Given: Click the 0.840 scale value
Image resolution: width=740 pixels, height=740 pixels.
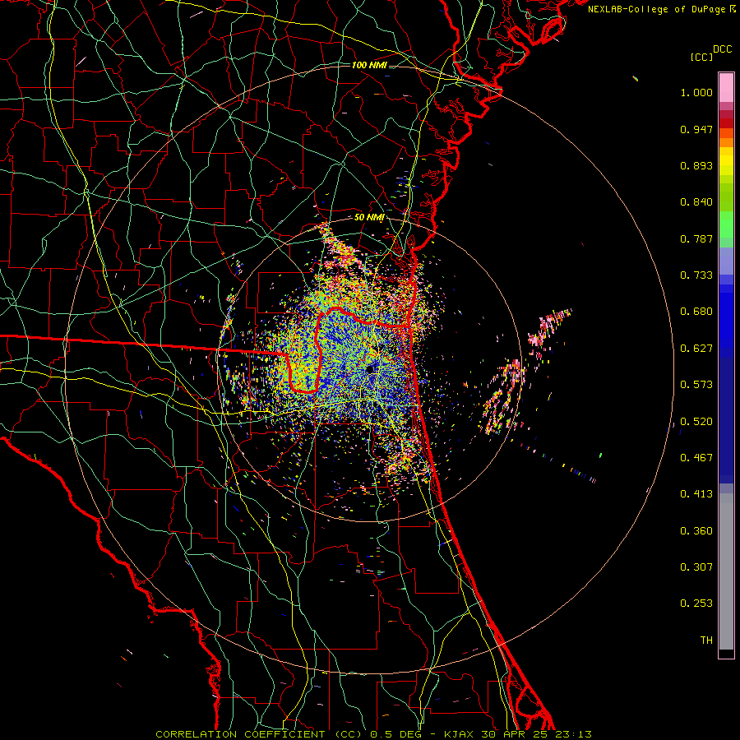Looking at the screenshot, I should click(x=696, y=202).
